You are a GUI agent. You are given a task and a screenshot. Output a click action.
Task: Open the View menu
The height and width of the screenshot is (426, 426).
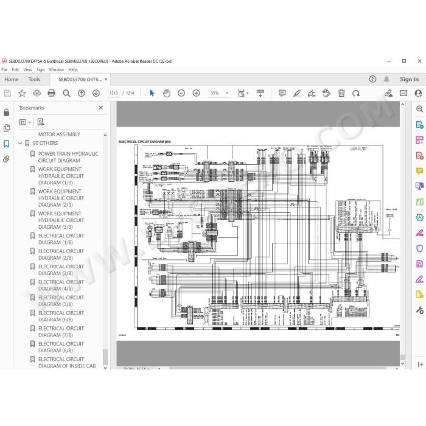pyautogui.click(x=27, y=69)
